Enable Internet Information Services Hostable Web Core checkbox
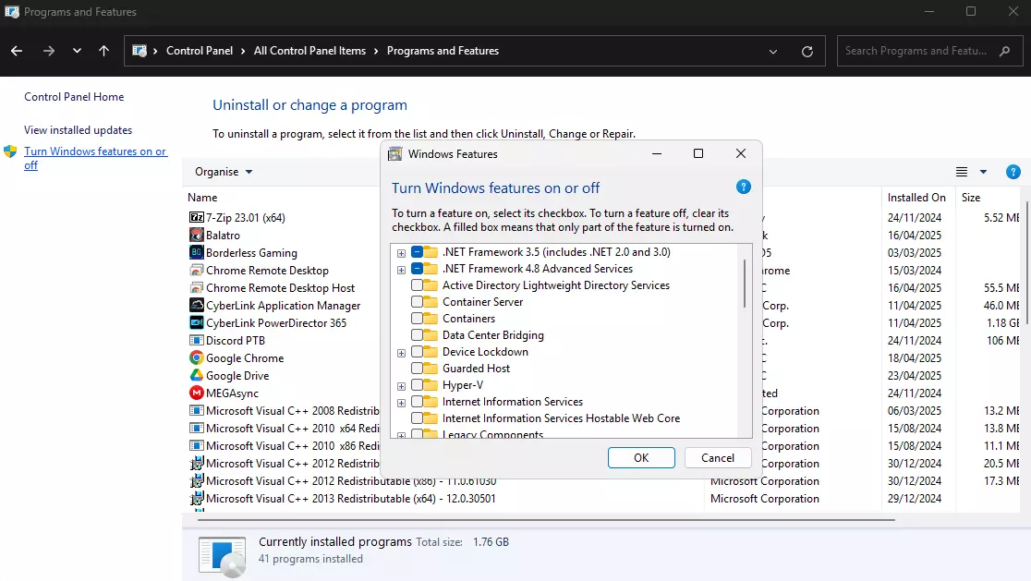The image size is (1031, 581). (x=417, y=418)
